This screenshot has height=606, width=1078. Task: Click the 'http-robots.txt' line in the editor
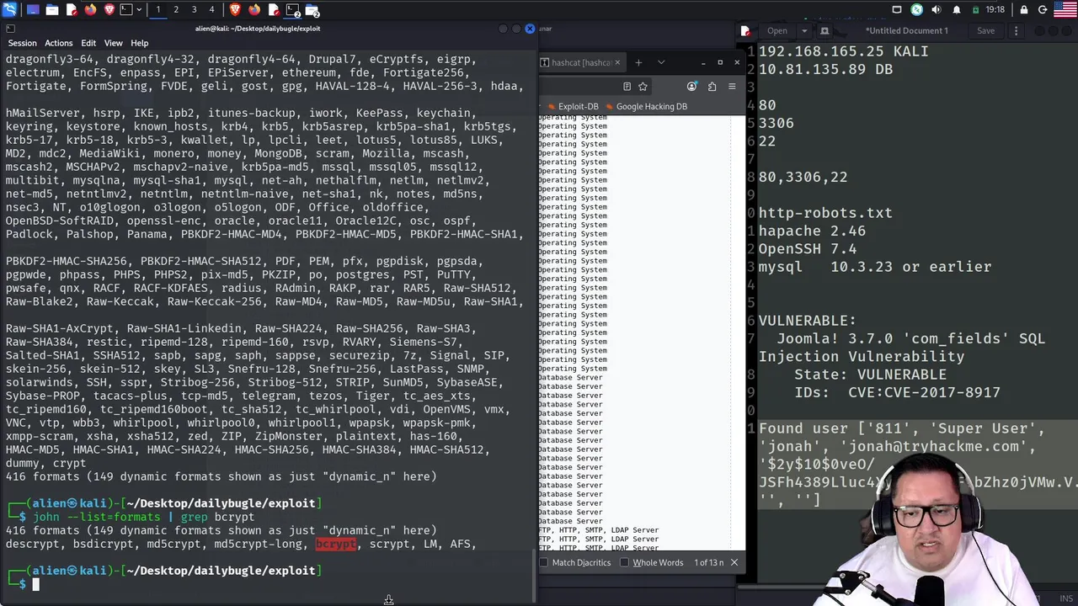coord(825,213)
